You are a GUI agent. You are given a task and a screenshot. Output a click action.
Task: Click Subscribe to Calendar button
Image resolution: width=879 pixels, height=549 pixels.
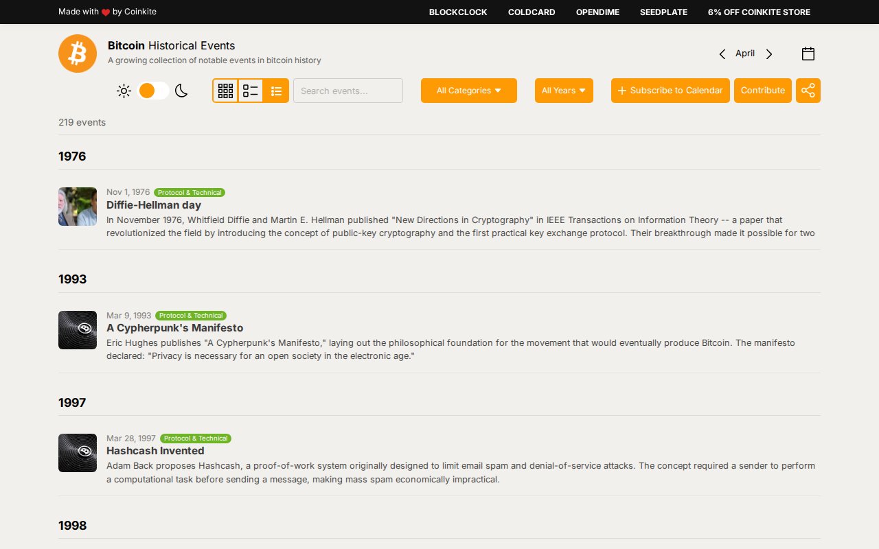coord(670,91)
